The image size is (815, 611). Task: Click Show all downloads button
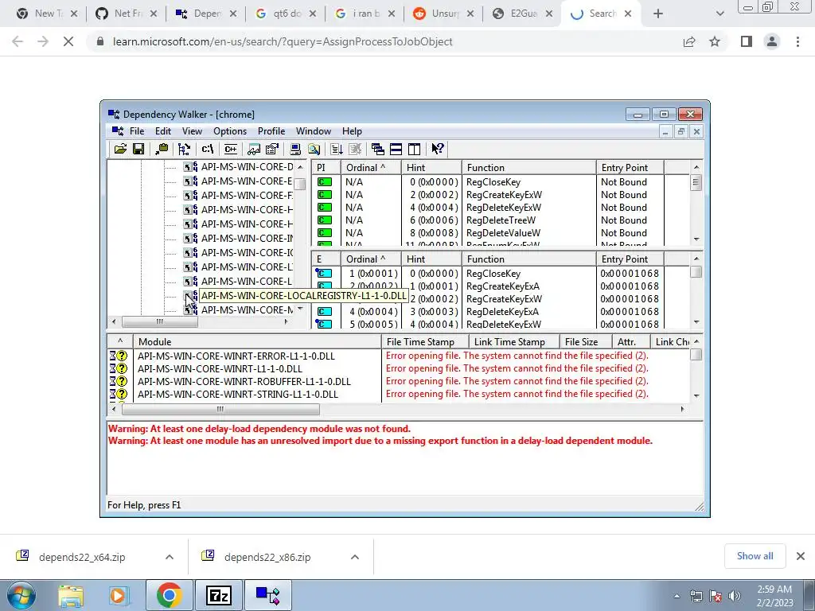tap(755, 556)
